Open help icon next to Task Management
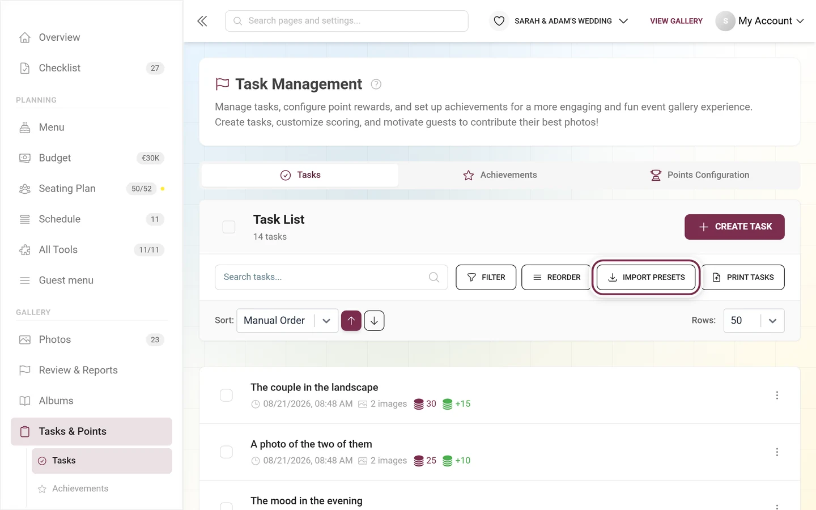The image size is (816, 510). 376,84
